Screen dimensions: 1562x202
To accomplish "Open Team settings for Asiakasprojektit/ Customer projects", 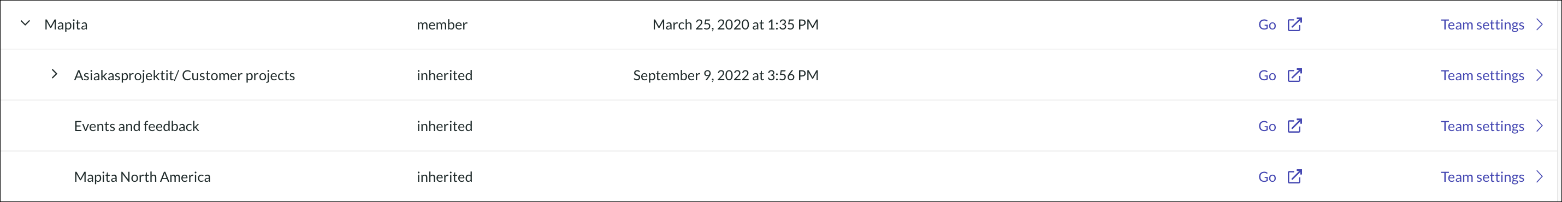I will pyautogui.click(x=1482, y=75).
